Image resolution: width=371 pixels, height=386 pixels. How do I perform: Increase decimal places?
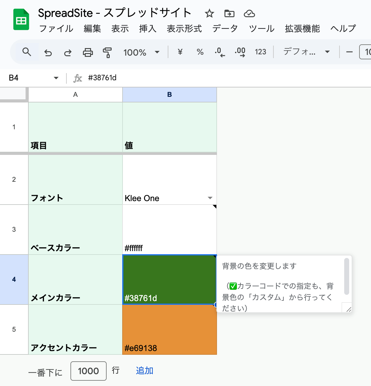pos(240,52)
